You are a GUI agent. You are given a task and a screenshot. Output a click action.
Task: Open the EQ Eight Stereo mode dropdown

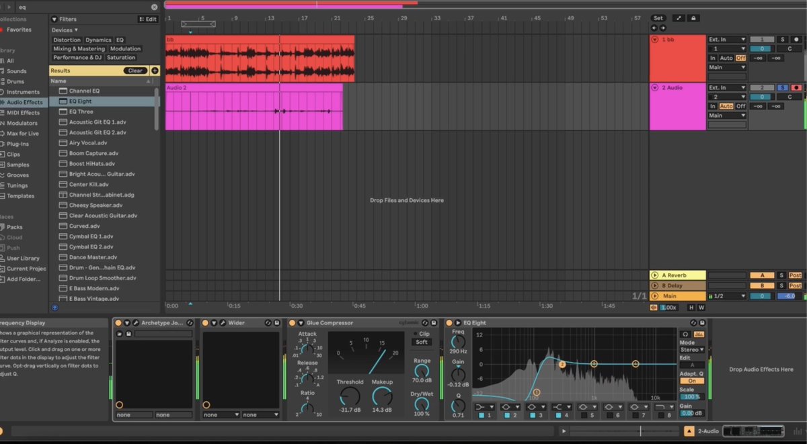(692, 349)
